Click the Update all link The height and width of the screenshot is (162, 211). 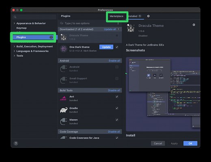[x=110, y=29]
